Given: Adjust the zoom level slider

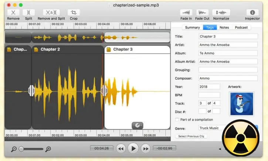Looking at the screenshot, I should click(31, 149).
